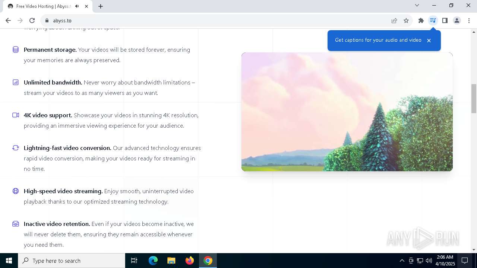This screenshot has width=477, height=268.
Task: Dismiss the captions tooltip
Action: 429,40
